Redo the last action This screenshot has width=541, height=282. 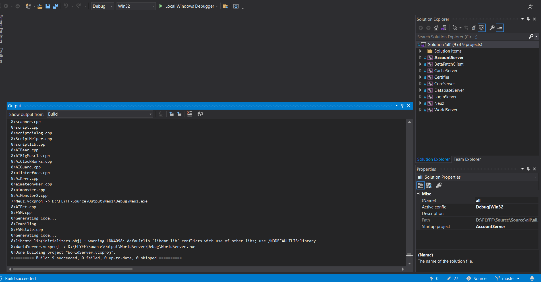click(x=78, y=6)
